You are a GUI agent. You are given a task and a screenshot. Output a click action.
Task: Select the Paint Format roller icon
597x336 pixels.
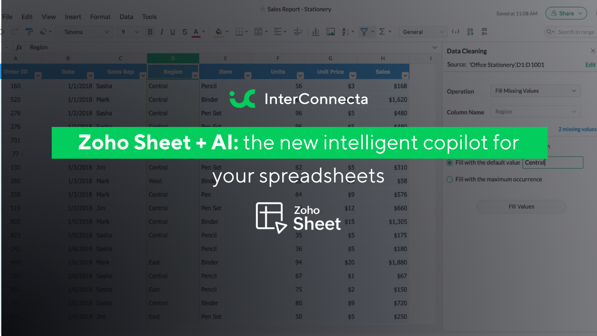click(x=29, y=32)
